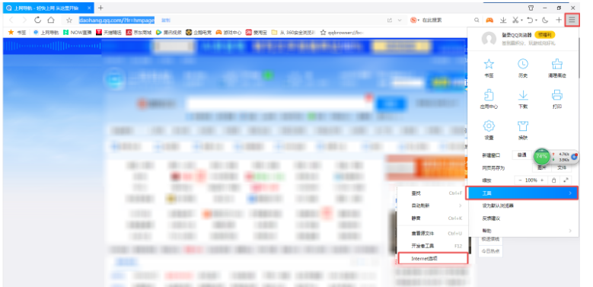Bookmark this page with the star
This screenshot has width=593, height=287.
coord(69,21)
